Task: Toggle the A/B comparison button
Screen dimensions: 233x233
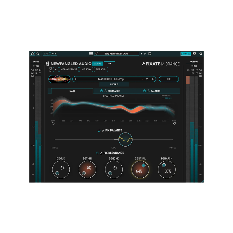Action: (x=46, y=54)
